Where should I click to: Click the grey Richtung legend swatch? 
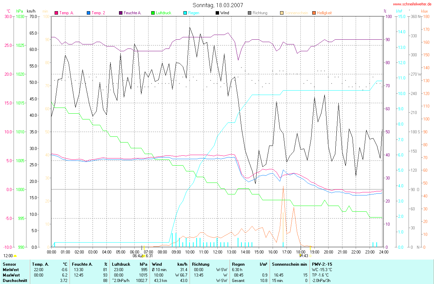coord(250,13)
